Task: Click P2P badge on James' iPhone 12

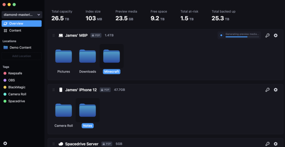Action: click(x=105, y=90)
